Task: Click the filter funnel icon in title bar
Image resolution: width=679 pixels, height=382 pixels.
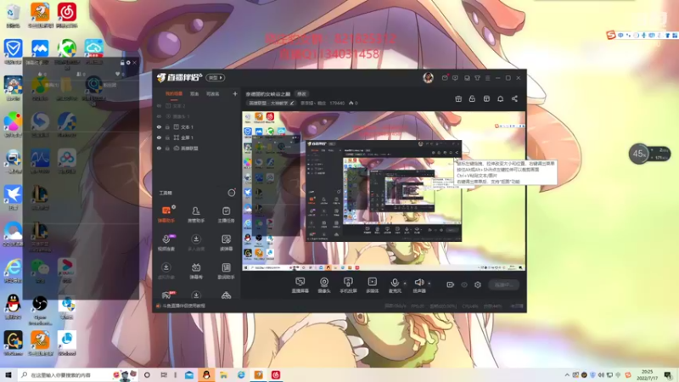Action: pos(477,78)
